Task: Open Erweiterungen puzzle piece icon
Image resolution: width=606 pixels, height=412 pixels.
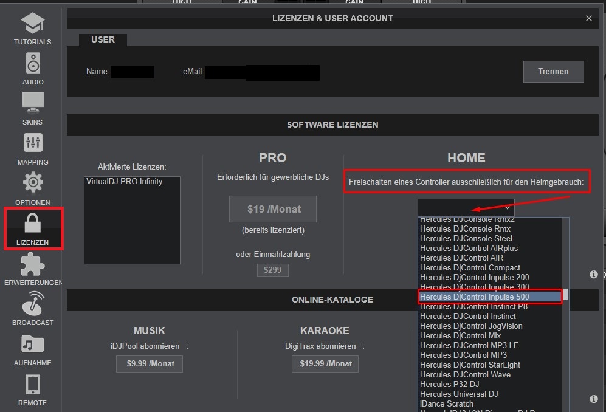Action: pyautogui.click(x=32, y=264)
